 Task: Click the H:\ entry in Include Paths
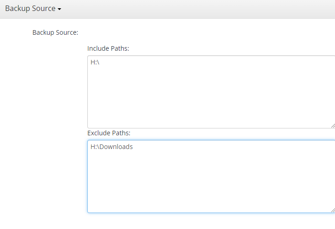pos(95,62)
